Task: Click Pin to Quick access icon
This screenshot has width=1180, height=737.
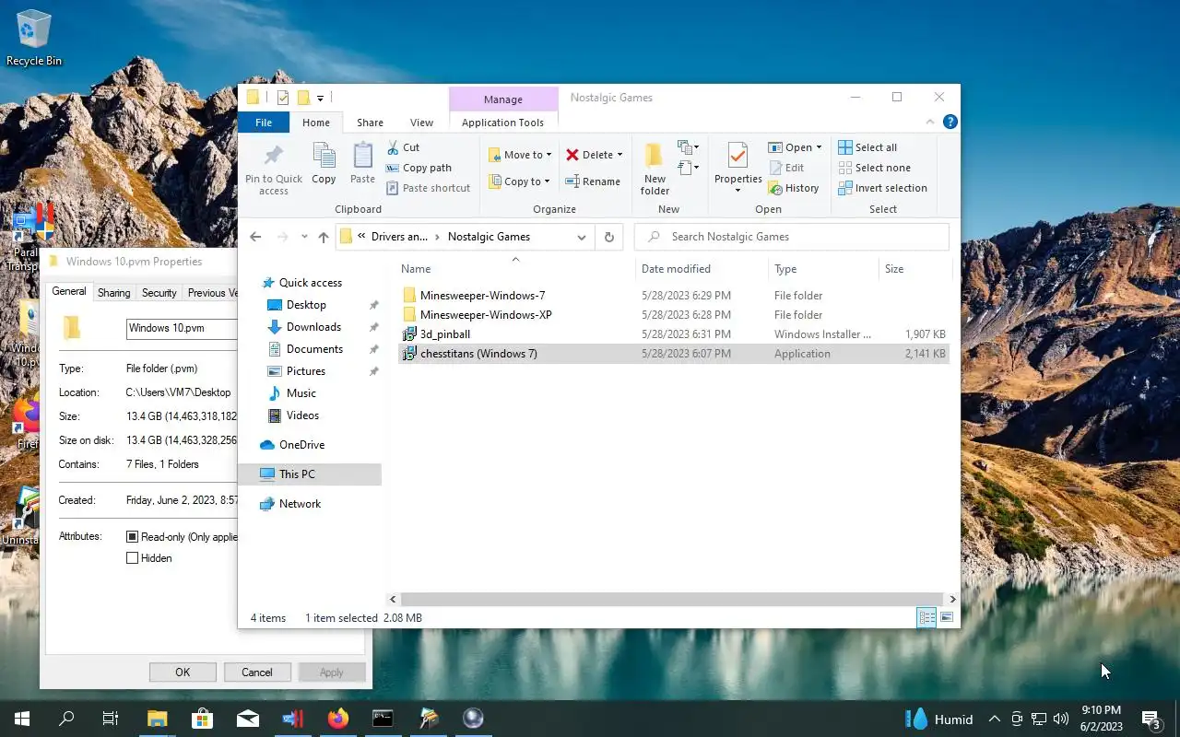Action: point(274,170)
